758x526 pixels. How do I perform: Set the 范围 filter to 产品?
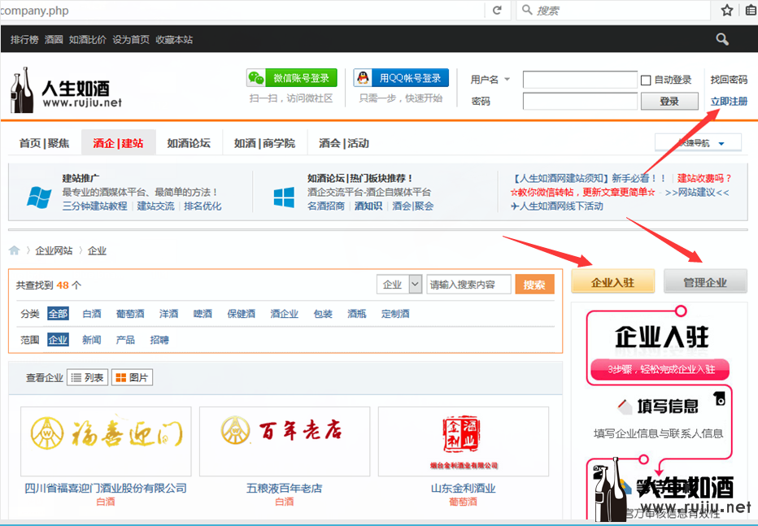125,340
